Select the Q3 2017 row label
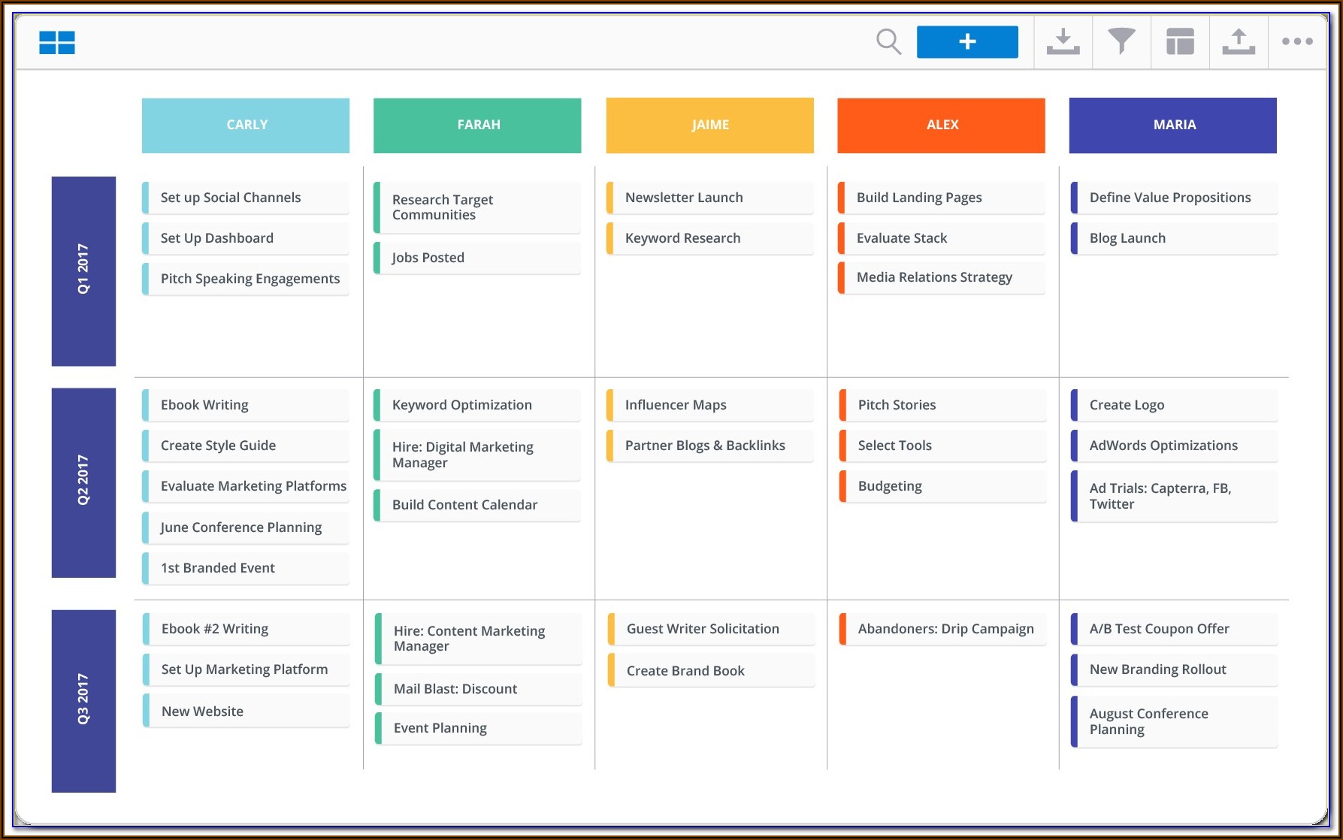This screenshot has height=840, width=1343. tap(83, 700)
